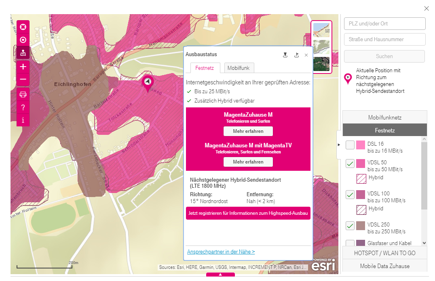Click the PLZ und/oder Ort field

pos(385,23)
